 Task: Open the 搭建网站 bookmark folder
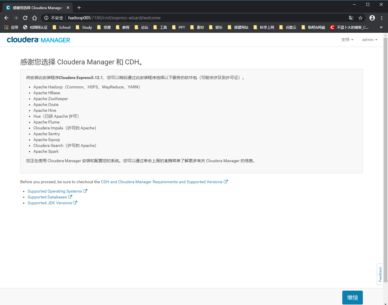[238, 27]
